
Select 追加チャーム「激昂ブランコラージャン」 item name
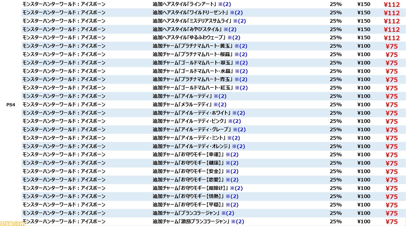click(x=191, y=221)
